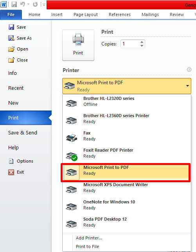Click the Exit icon in File menu
This screenshot has height=252, width=196.
pyautogui.click(x=11, y=172)
